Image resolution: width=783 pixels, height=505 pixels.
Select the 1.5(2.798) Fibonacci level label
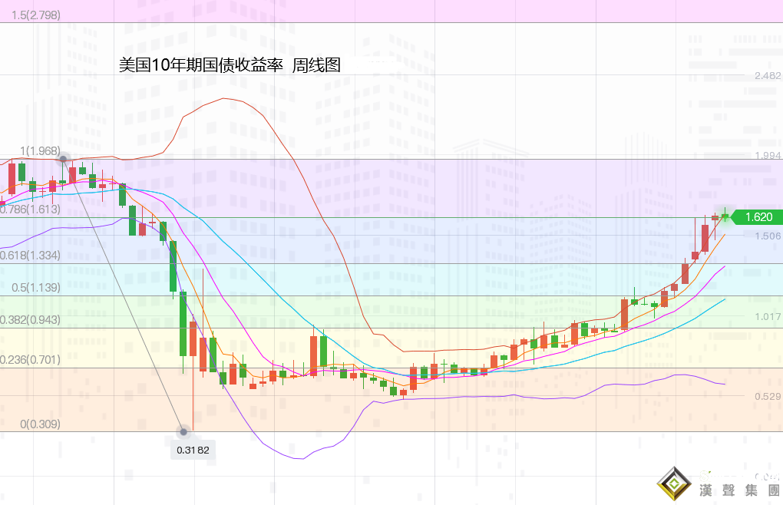click(x=31, y=15)
